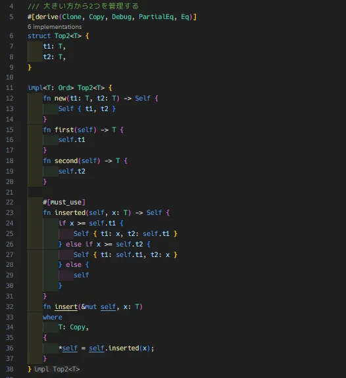Click underlined function name 'insert' on line 32
The height and width of the screenshot is (378, 346).
click(x=66, y=306)
